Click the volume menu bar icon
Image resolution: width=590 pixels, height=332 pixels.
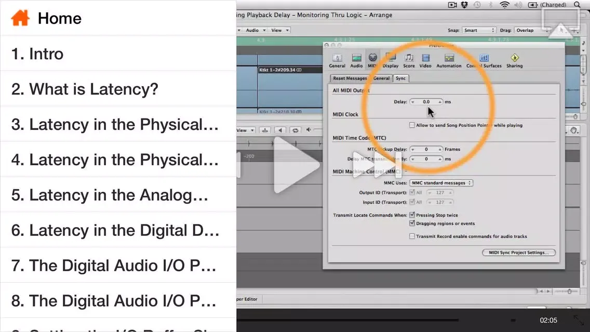(x=518, y=5)
